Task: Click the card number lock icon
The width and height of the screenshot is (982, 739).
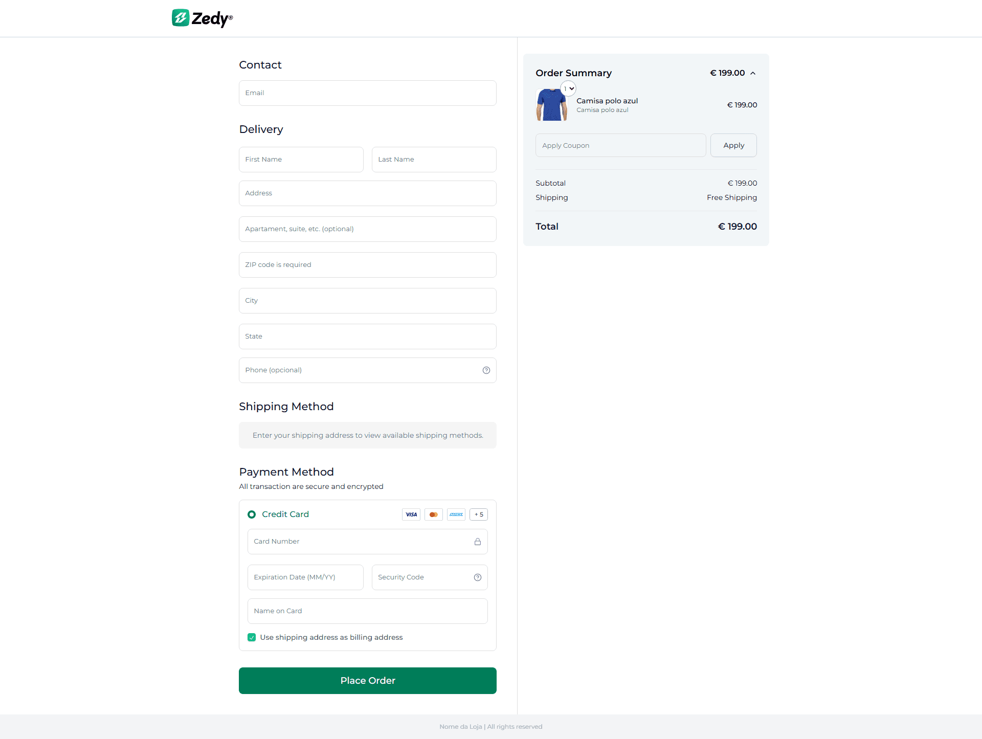Action: pos(477,542)
